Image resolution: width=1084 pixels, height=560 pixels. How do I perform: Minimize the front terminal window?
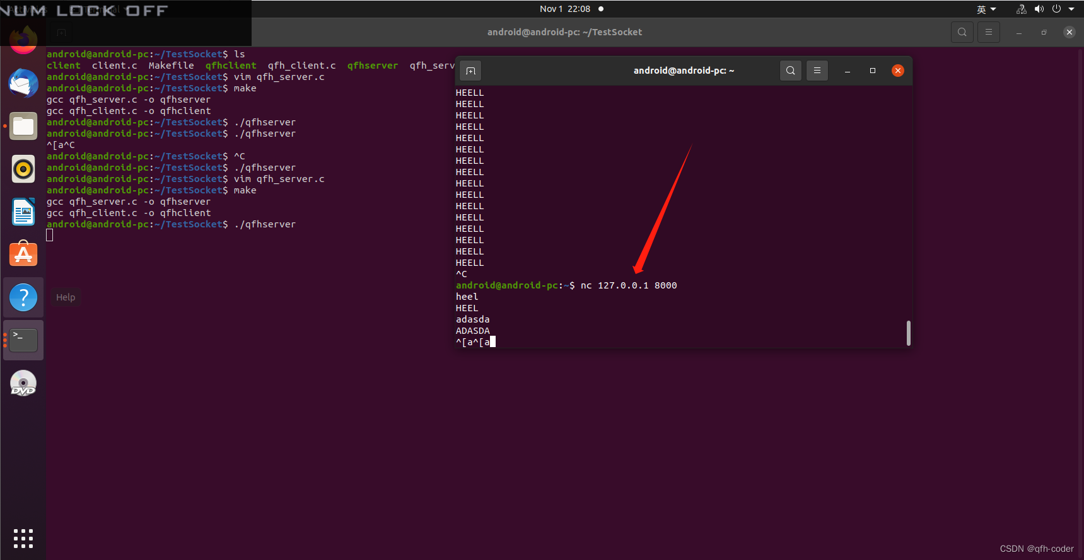(848, 71)
